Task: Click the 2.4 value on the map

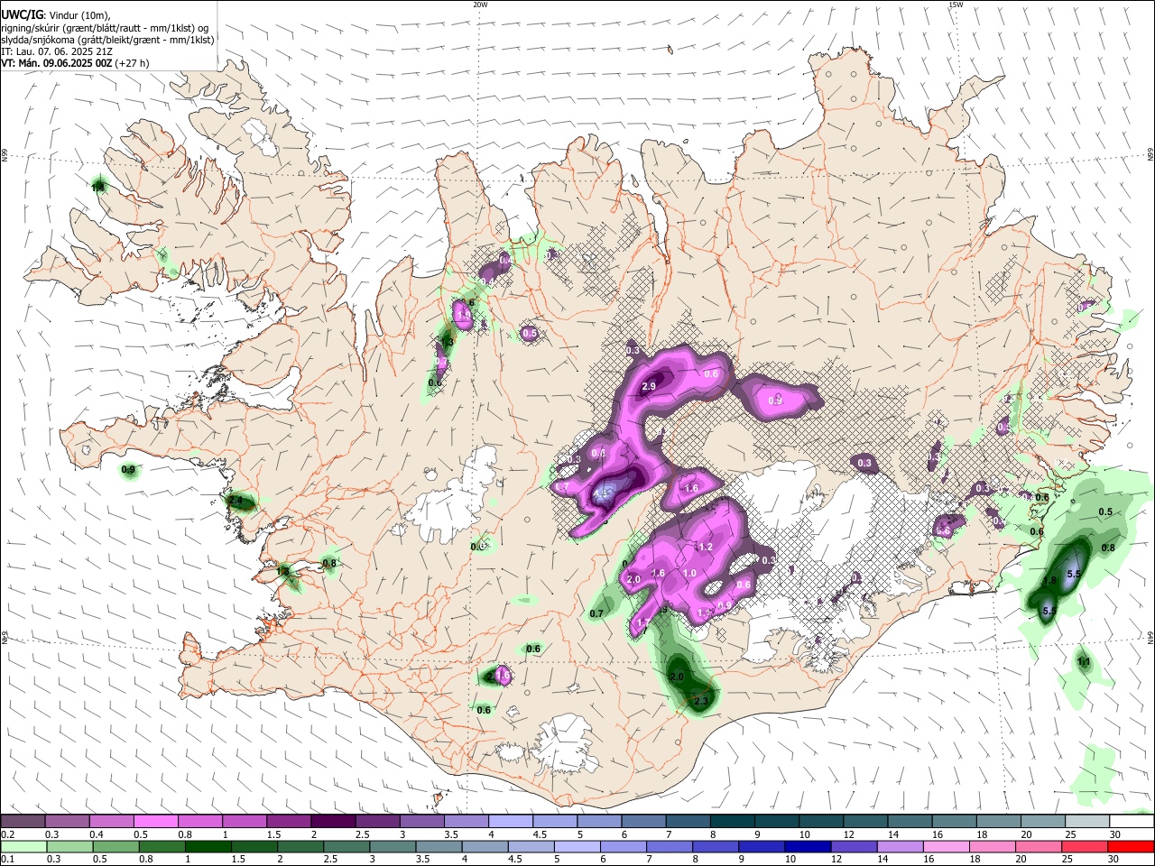Action: 236,500
